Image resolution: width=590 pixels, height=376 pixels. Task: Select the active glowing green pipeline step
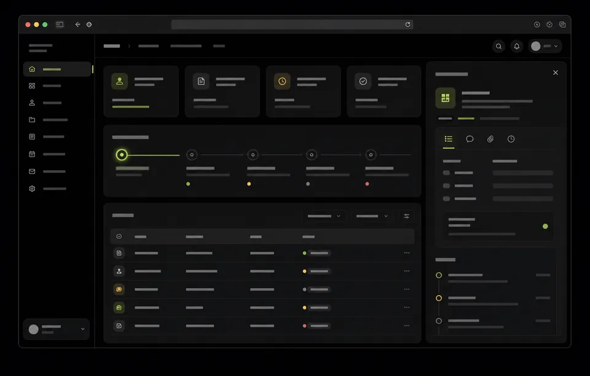(x=122, y=155)
